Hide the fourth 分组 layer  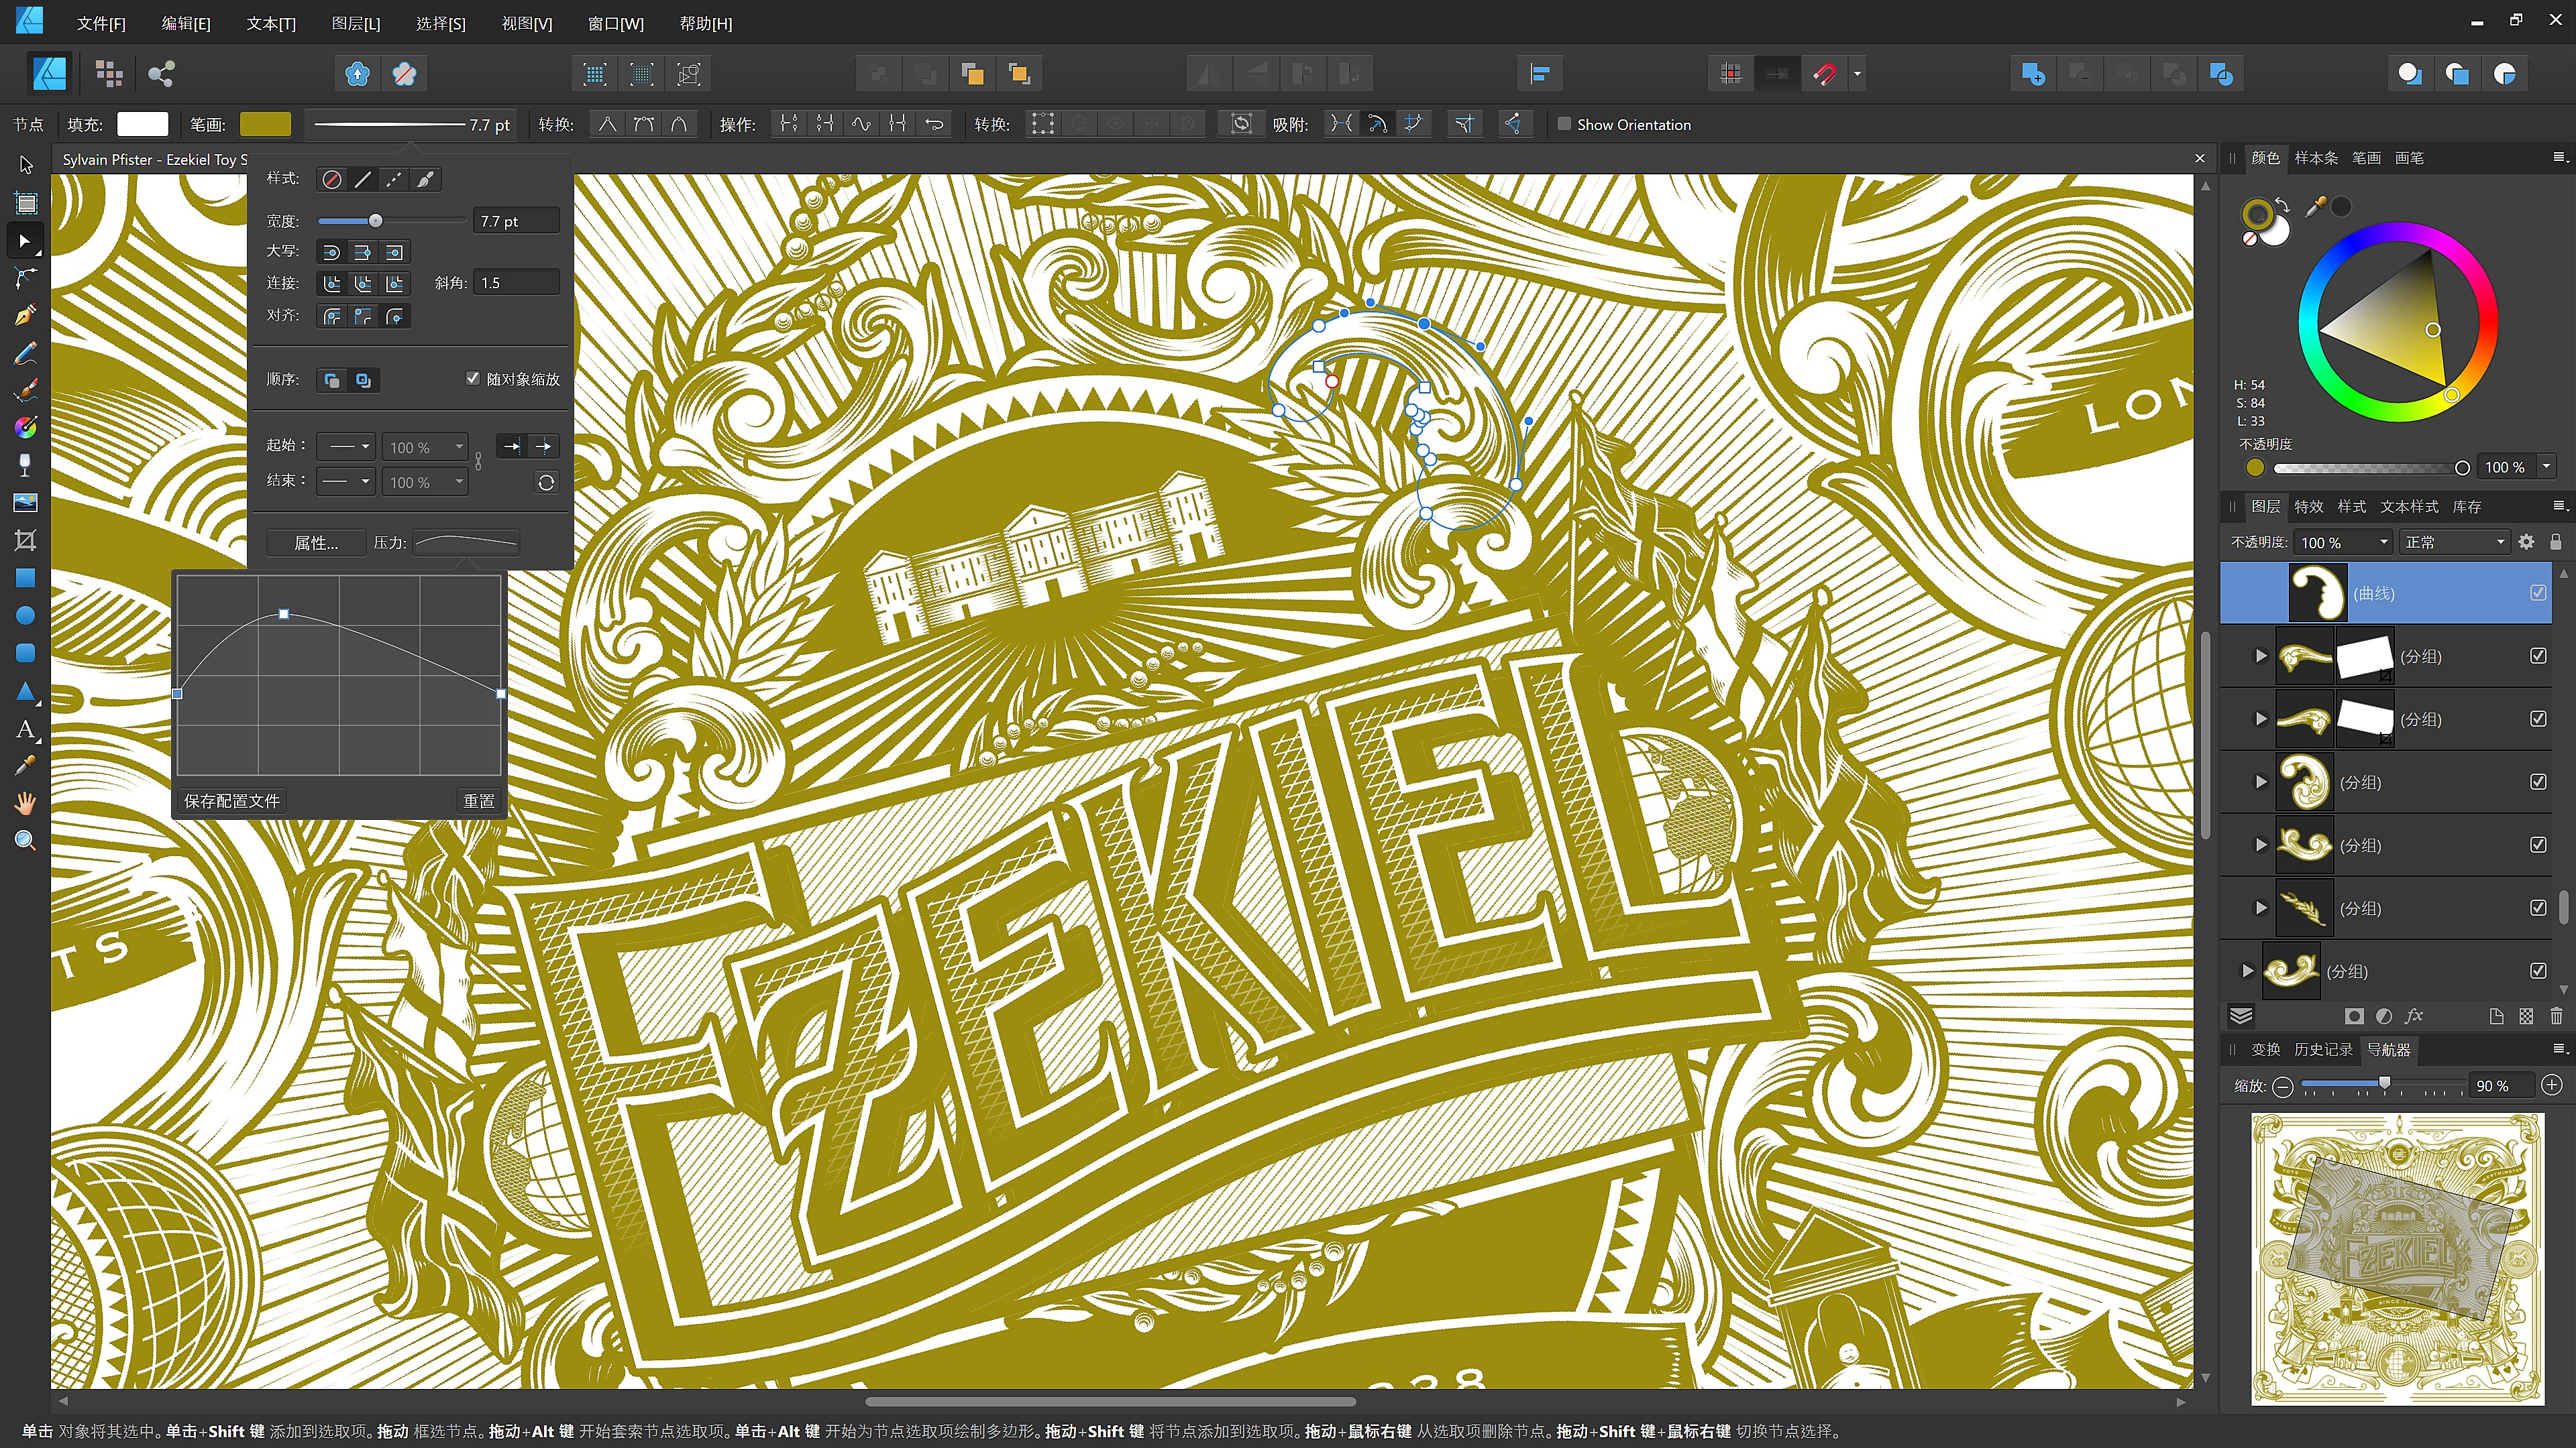pos(2538,845)
